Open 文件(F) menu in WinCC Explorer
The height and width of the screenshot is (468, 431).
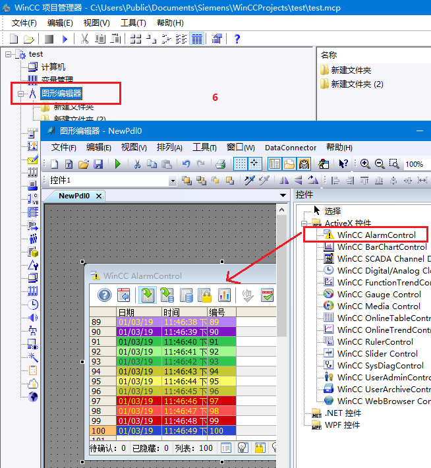tap(24, 23)
